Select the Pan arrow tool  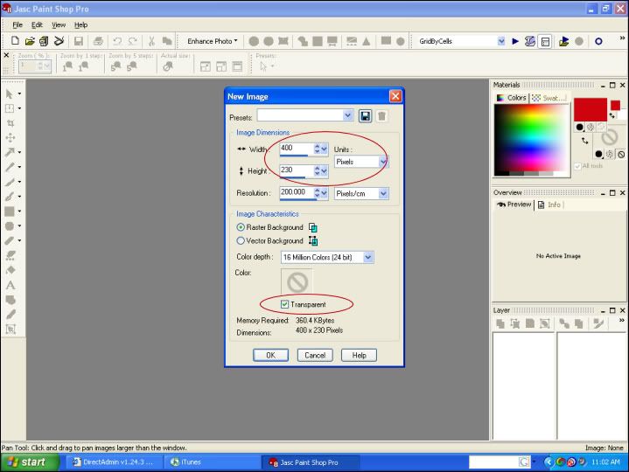(10, 94)
